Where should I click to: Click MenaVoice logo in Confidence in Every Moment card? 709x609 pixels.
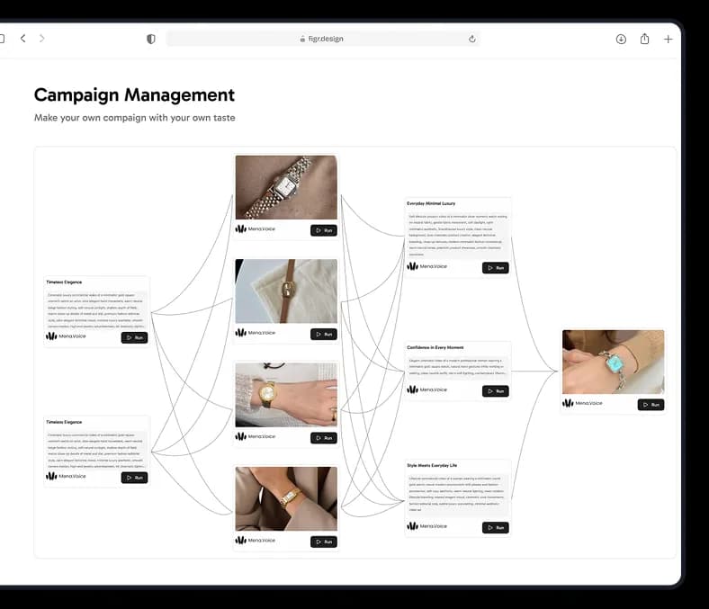(x=426, y=390)
